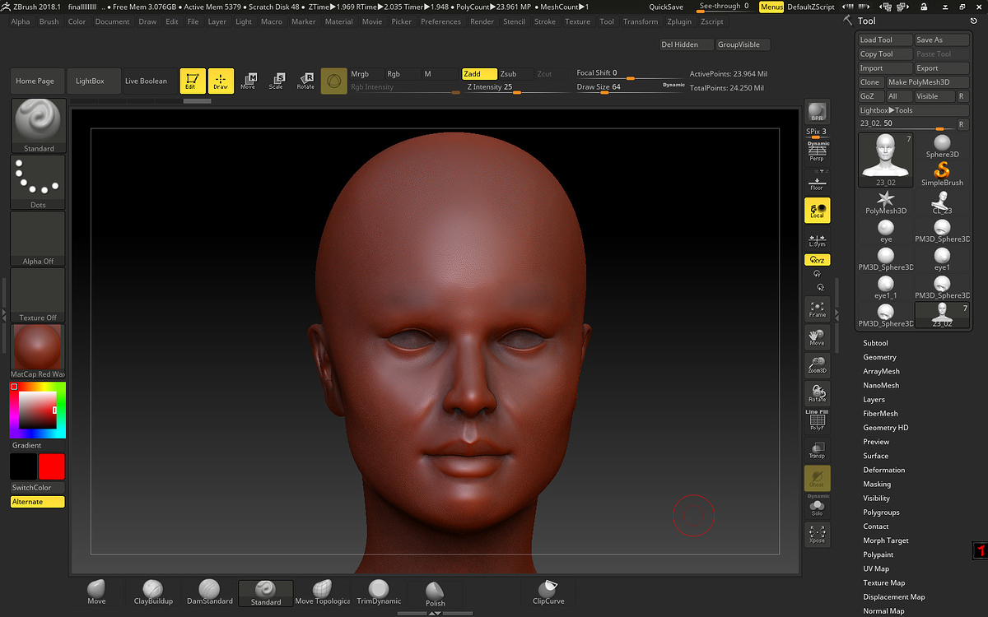Expand the Subtool section
The image size is (988, 617).
[875, 343]
